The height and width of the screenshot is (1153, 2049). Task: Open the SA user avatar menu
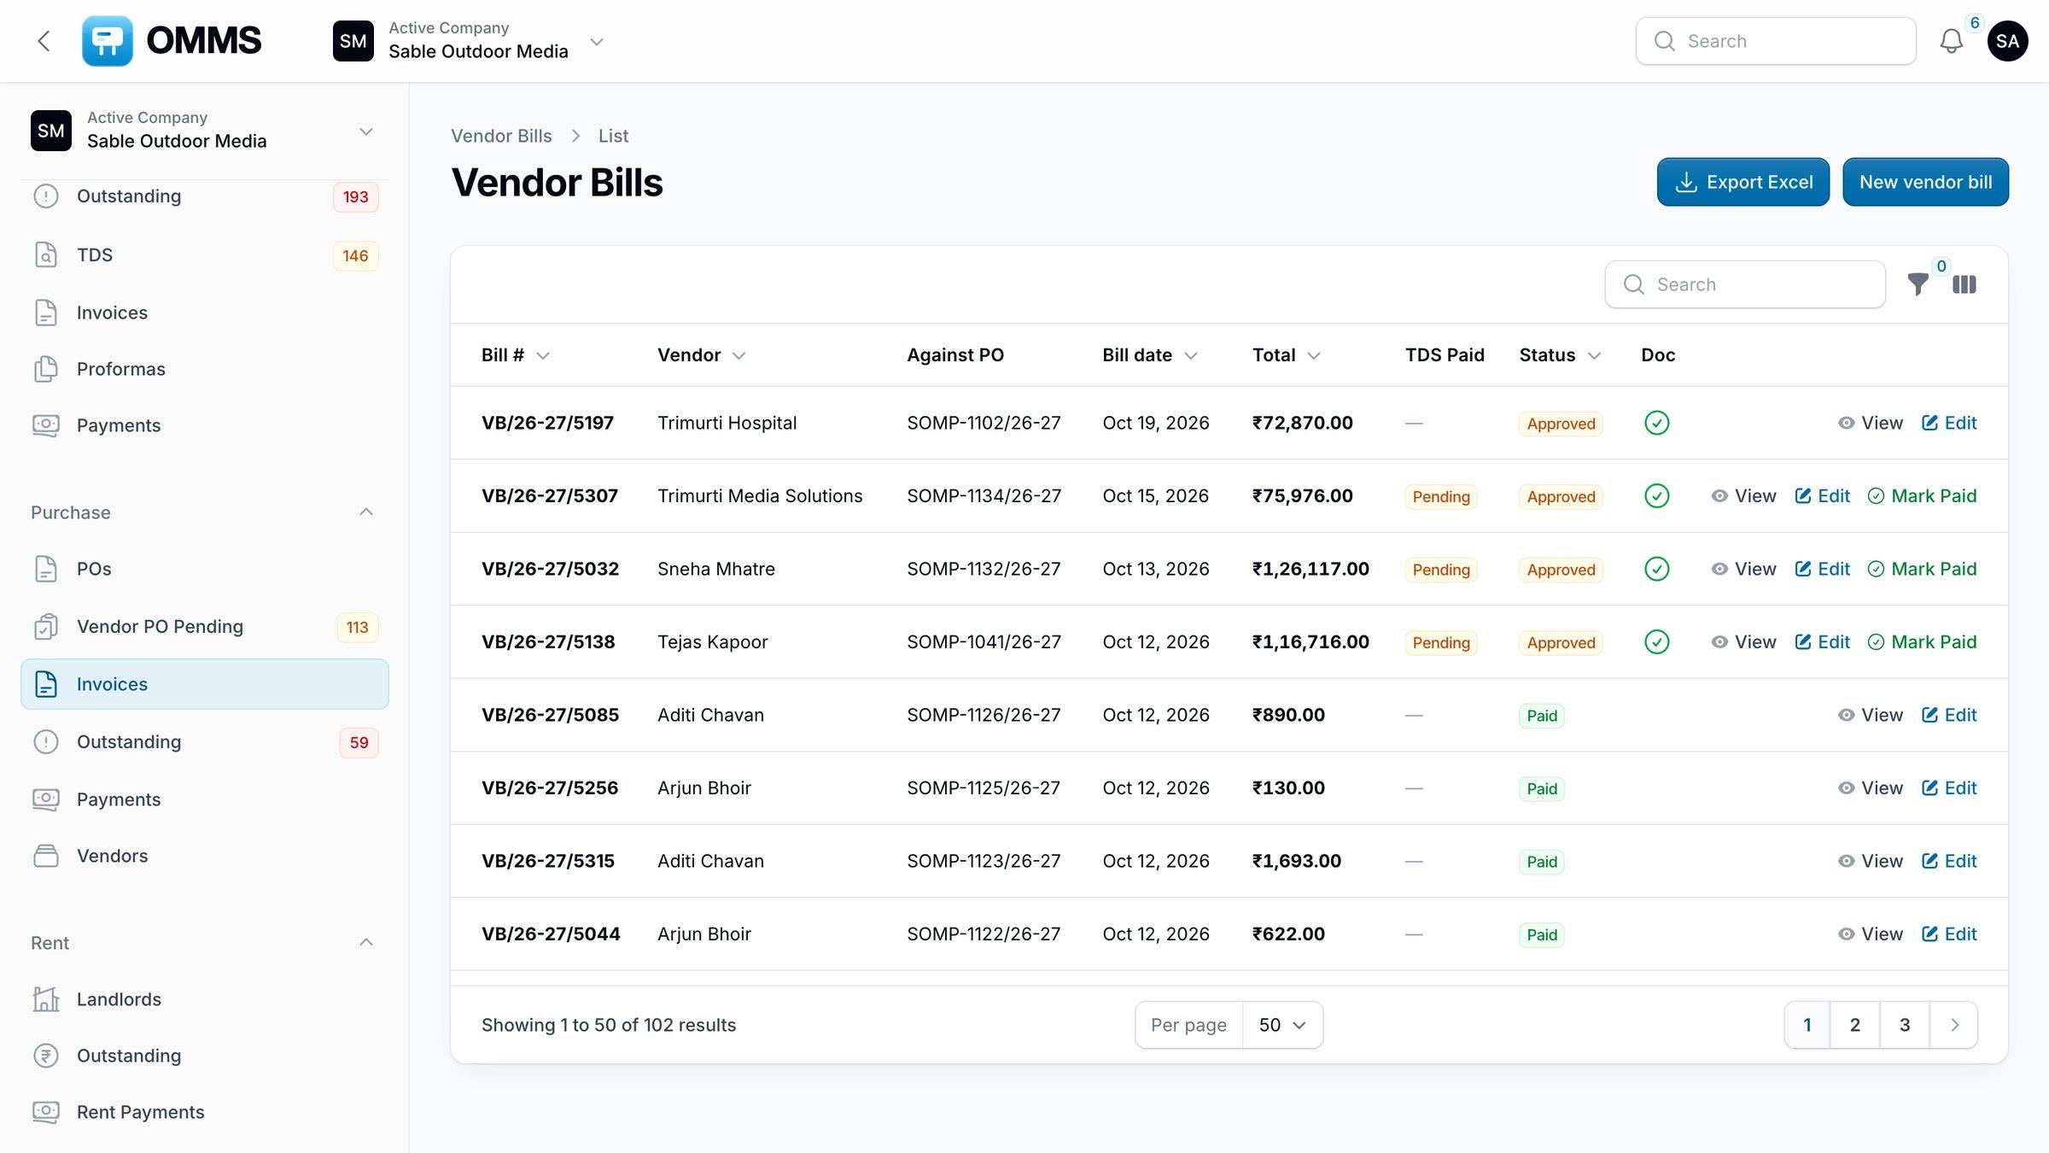[x=2007, y=41]
